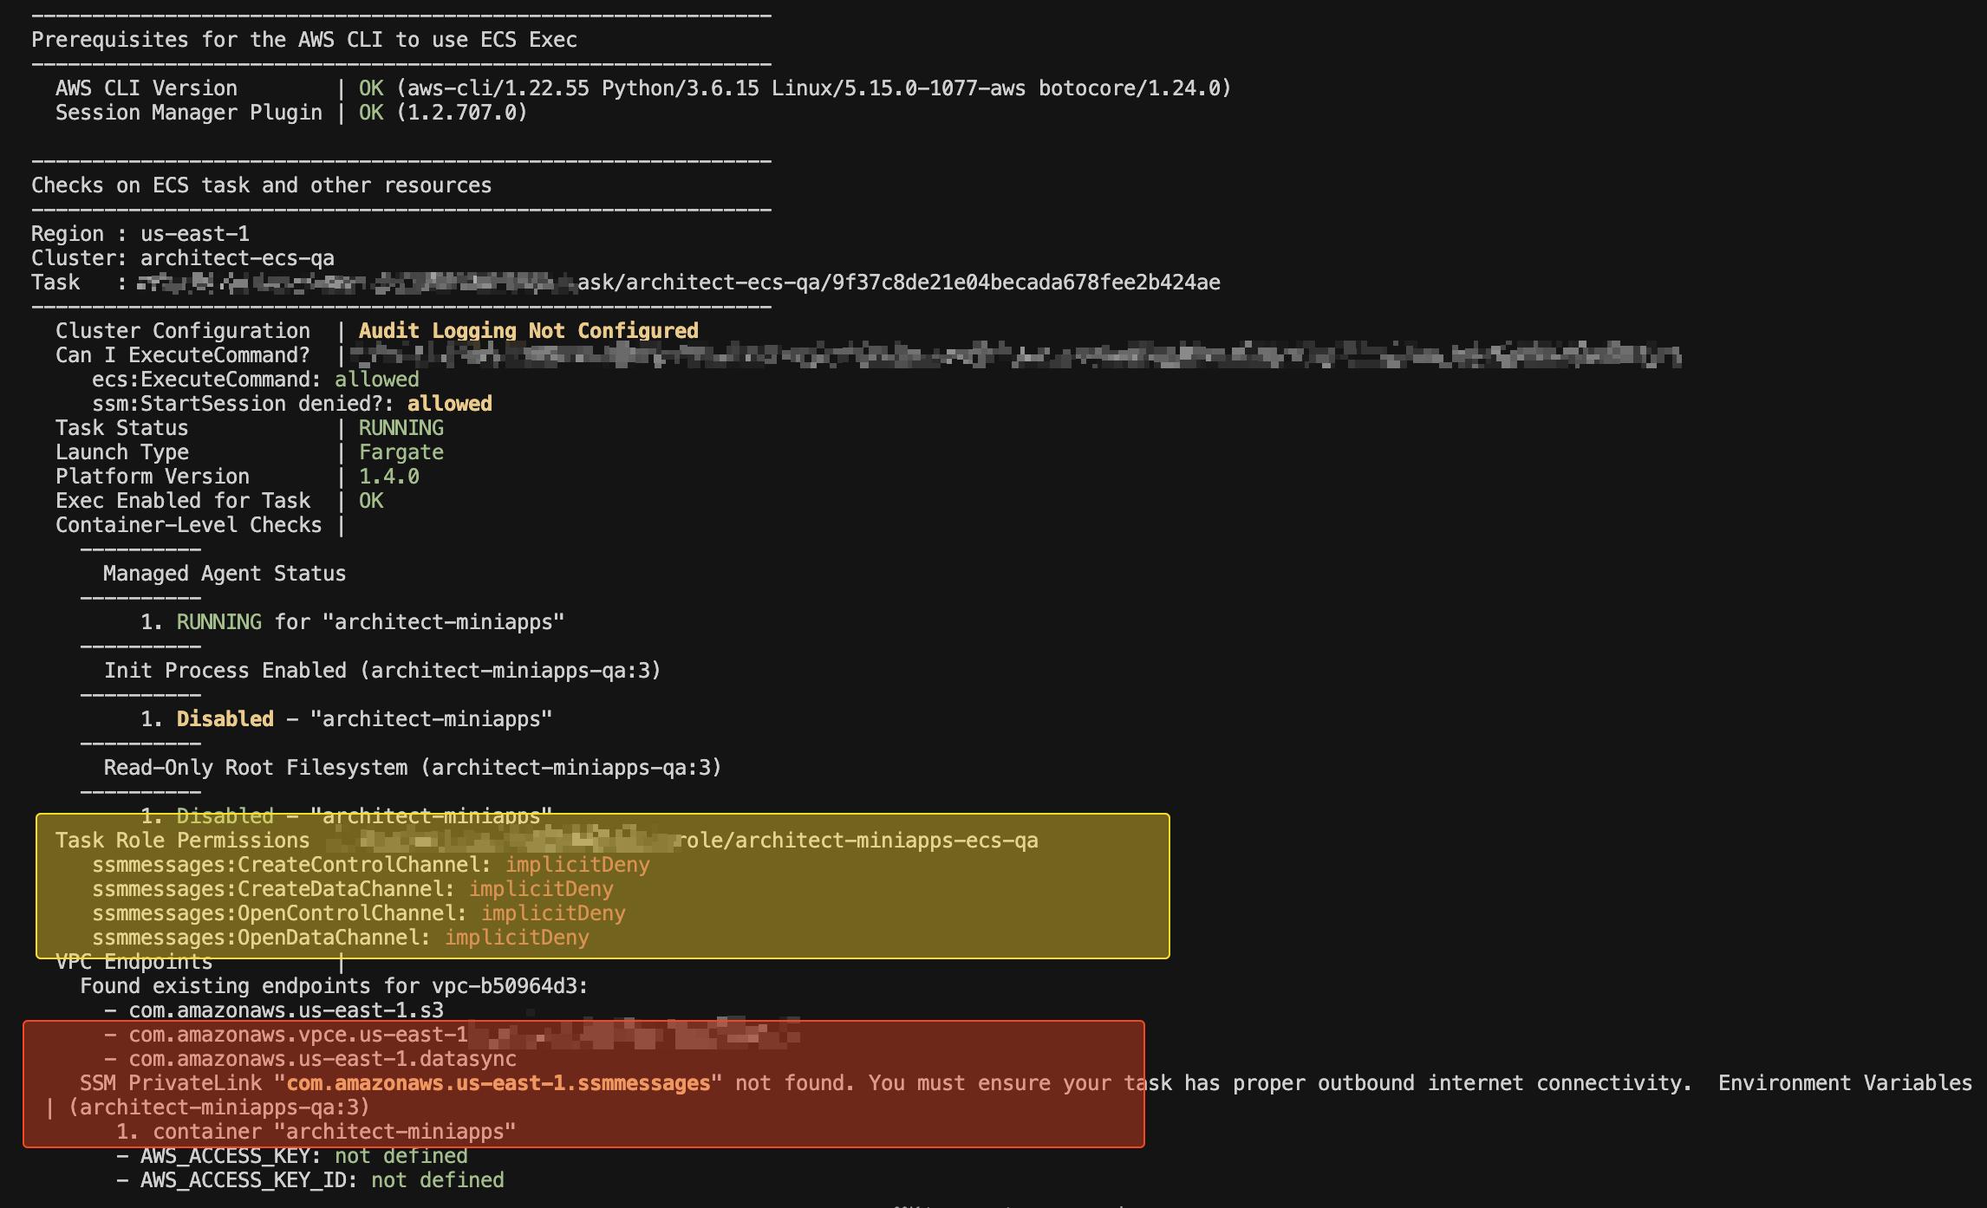
Task: Click AWS CLI version string aws-cli/1.22.55
Action: 498,88
